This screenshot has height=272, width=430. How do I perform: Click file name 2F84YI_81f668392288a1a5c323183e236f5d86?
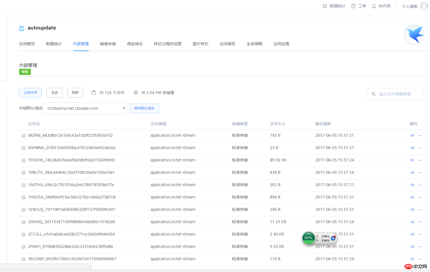70,246
